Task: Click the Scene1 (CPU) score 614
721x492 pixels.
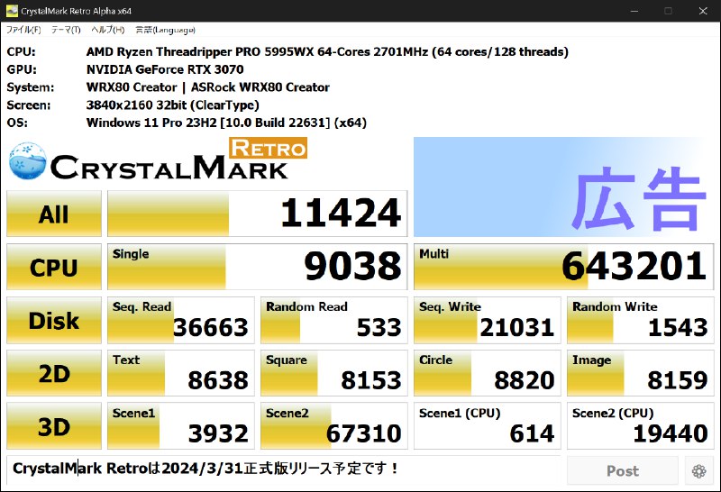Action: click(x=488, y=426)
